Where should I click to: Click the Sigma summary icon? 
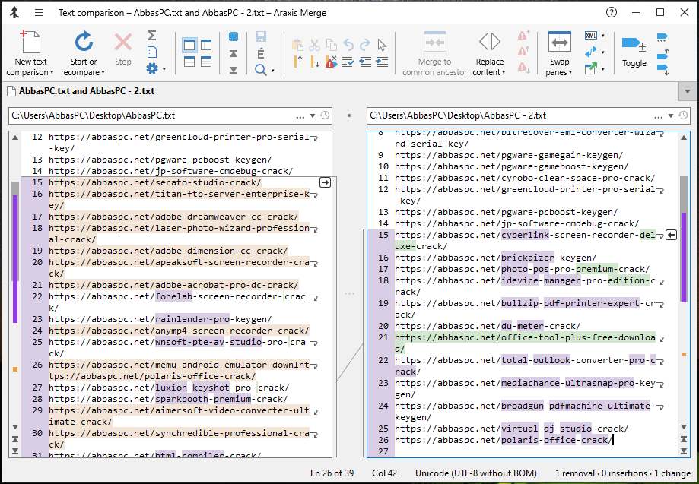pos(152,35)
